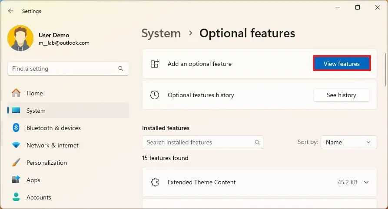Screen dimensions: 388x209
Task: Click the Add an optional feature grid icon
Action: point(155,64)
